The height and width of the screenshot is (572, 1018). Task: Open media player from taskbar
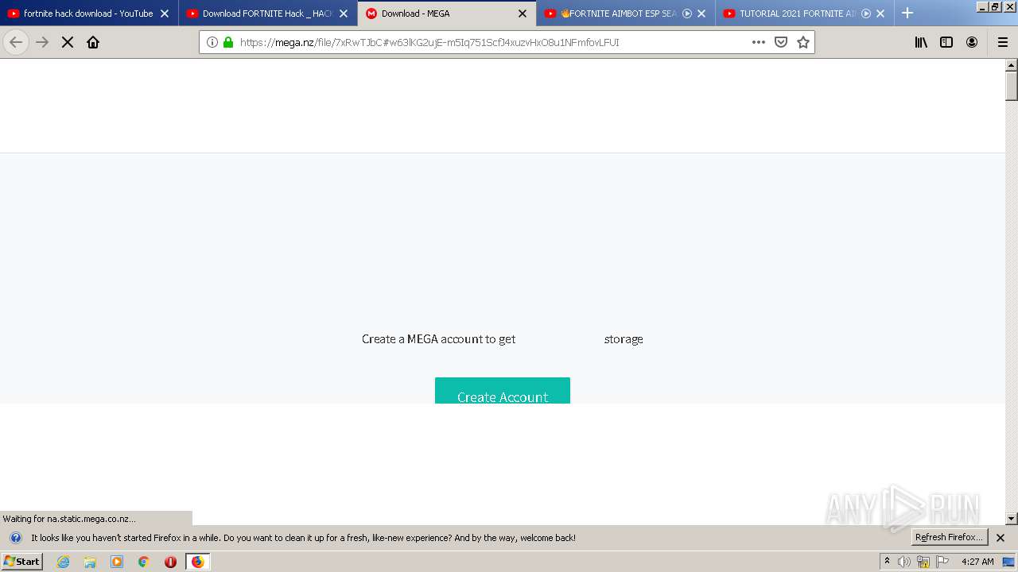pos(117,562)
